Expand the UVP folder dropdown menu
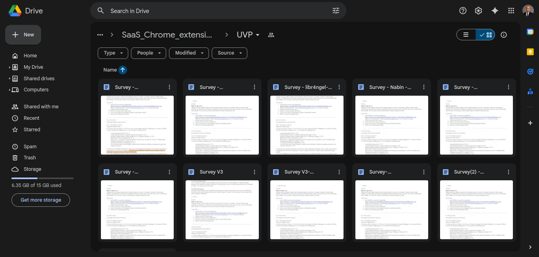Screen dimensions: 539x257 pyautogui.click(x=258, y=35)
